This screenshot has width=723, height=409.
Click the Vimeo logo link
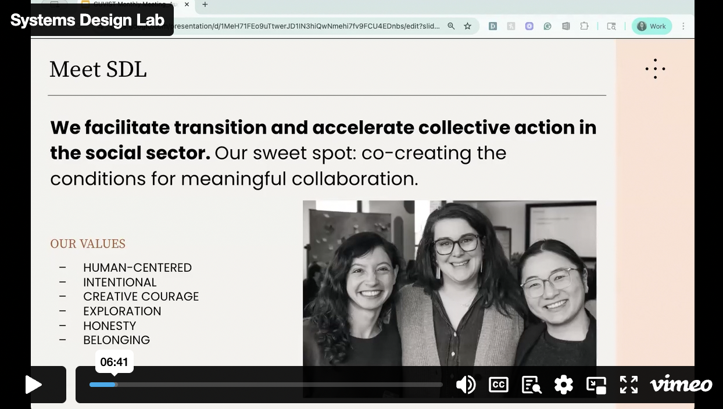coord(681,385)
